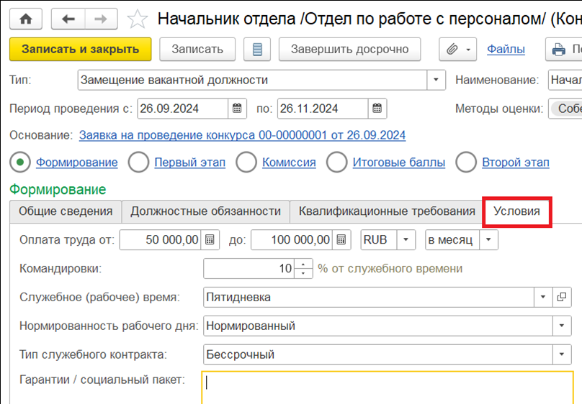This screenshot has height=404, width=582.
Task: Click the Гарантии / социальный пакет text field
Action: tap(388, 387)
